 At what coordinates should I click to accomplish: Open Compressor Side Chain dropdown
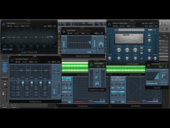[x=153, y=23]
